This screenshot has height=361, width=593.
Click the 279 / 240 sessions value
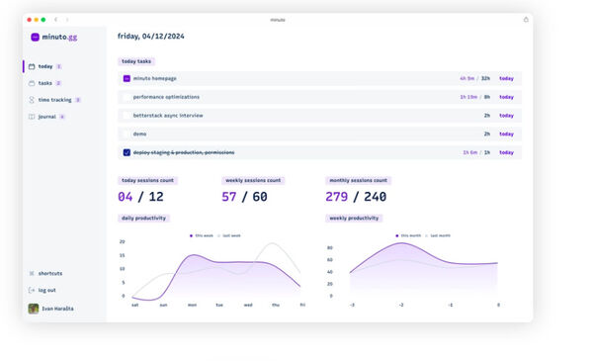tap(356, 197)
